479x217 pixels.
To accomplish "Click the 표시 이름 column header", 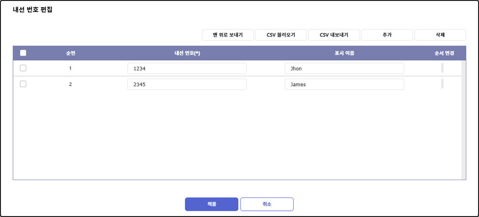I will (x=344, y=53).
